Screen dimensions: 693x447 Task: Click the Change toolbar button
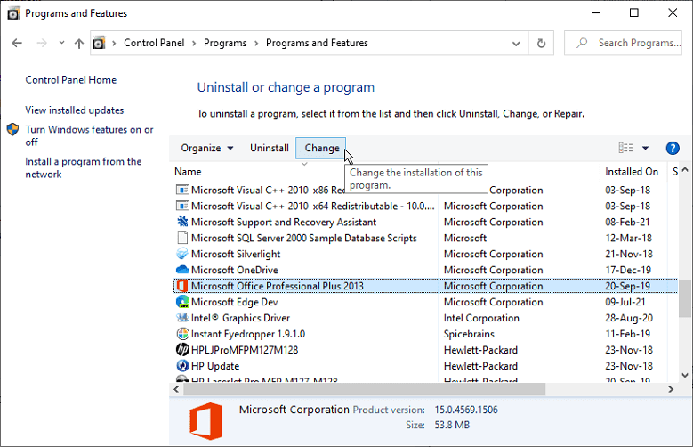[321, 149]
